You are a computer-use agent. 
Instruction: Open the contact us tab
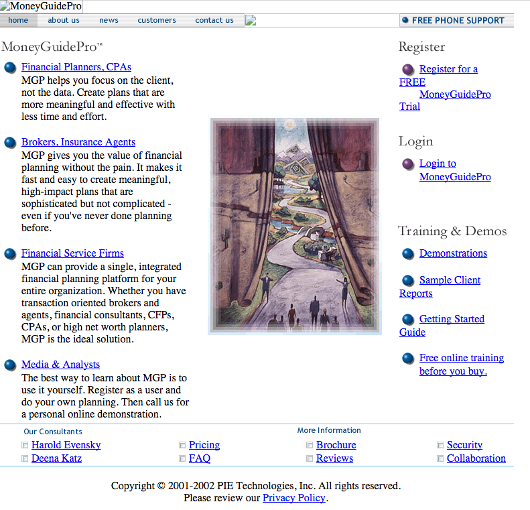point(214,20)
